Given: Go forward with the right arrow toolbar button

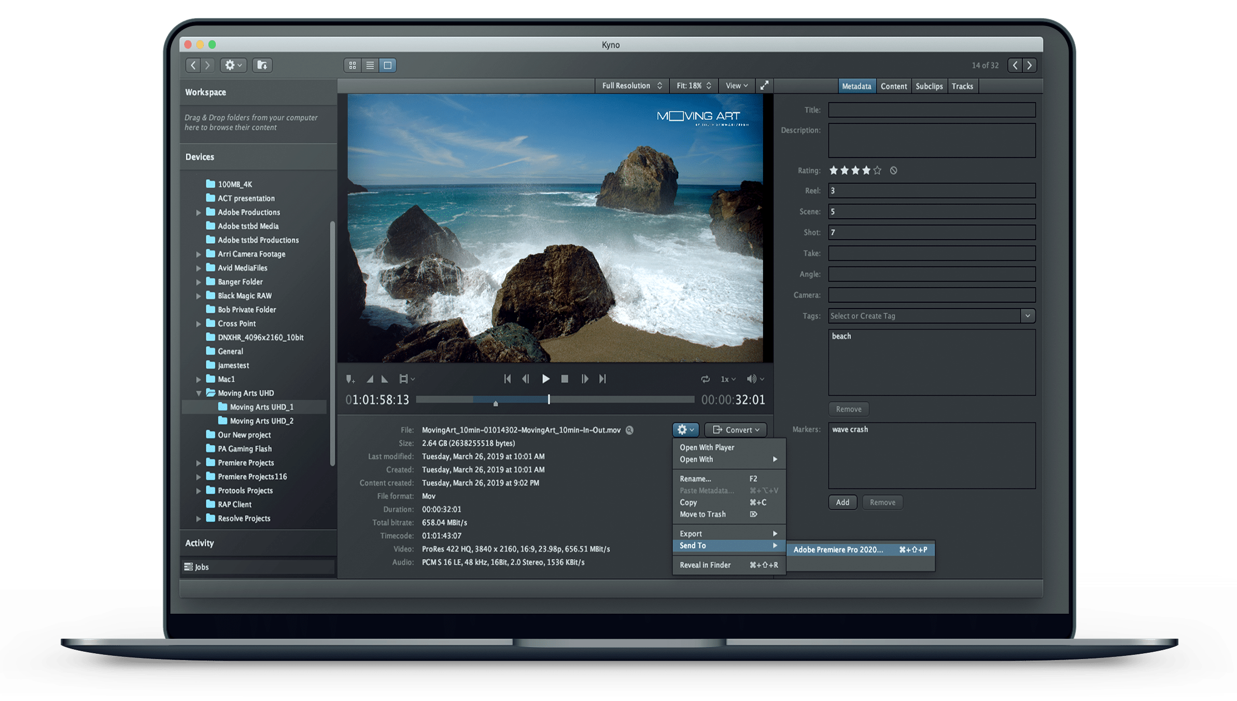Looking at the screenshot, I should click(207, 65).
